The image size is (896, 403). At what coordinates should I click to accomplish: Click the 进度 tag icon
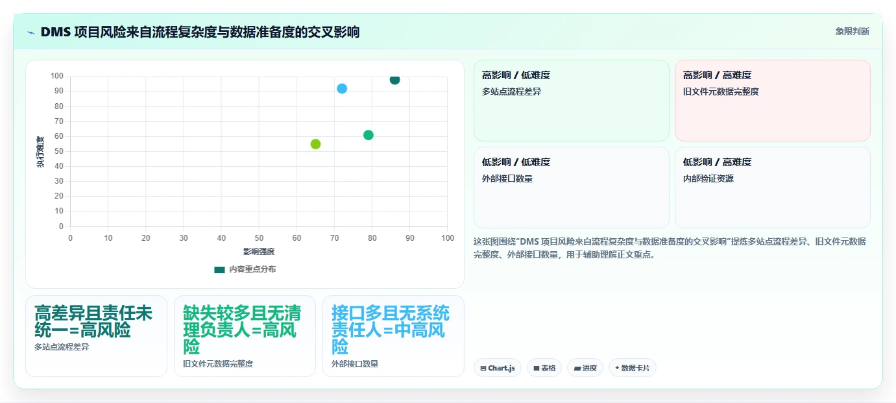point(577,368)
